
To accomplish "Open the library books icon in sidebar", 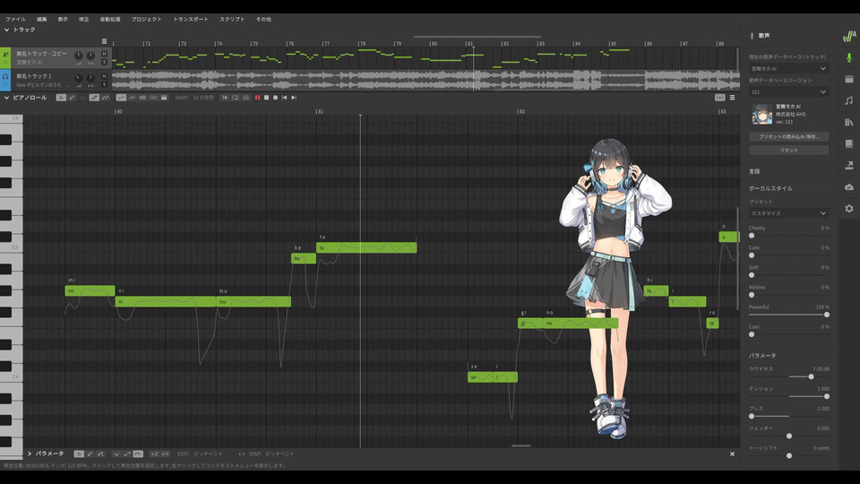I will point(849,122).
